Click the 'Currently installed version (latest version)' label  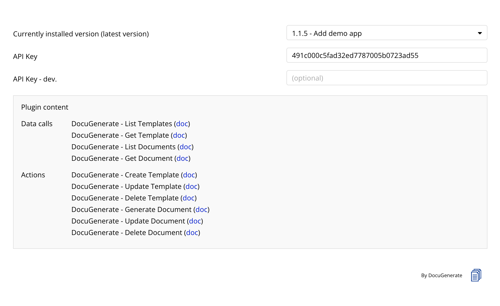point(81,34)
